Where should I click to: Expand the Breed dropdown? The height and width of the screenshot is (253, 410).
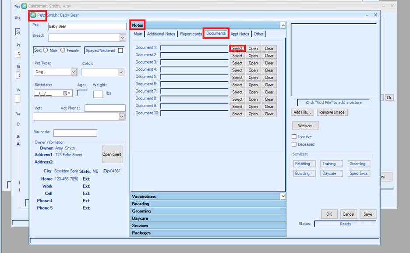[x=123, y=38]
